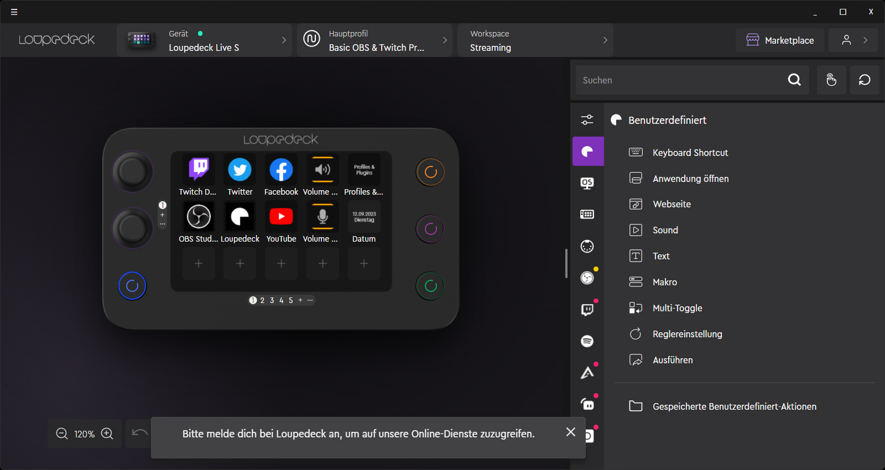Click the purple round button
Viewport: 885px width, 470px height.
(x=430, y=229)
